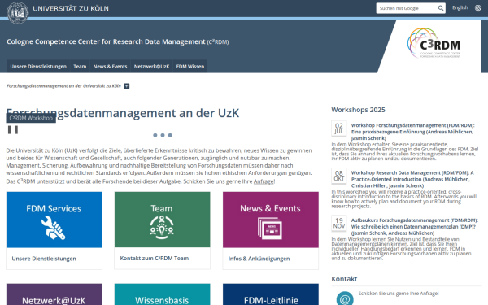Screen dimensions: 488x305
Task: Open the Unsere Dienstleistungen card link
Action: pos(44,259)
